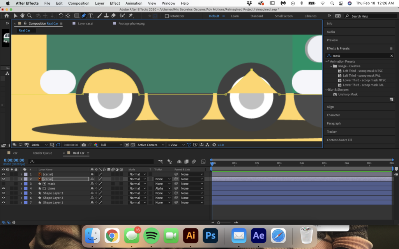Open the 200% magnification dropdown

point(39,145)
